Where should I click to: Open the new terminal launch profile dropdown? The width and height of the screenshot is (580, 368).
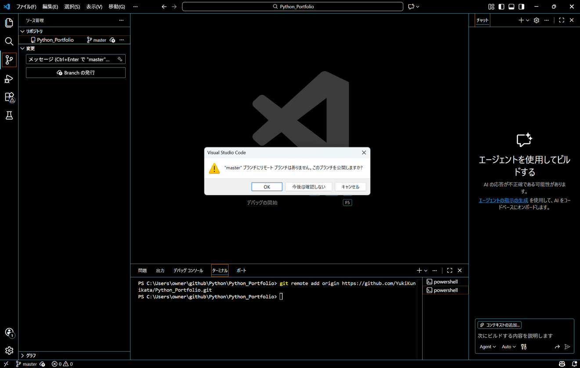pos(426,271)
